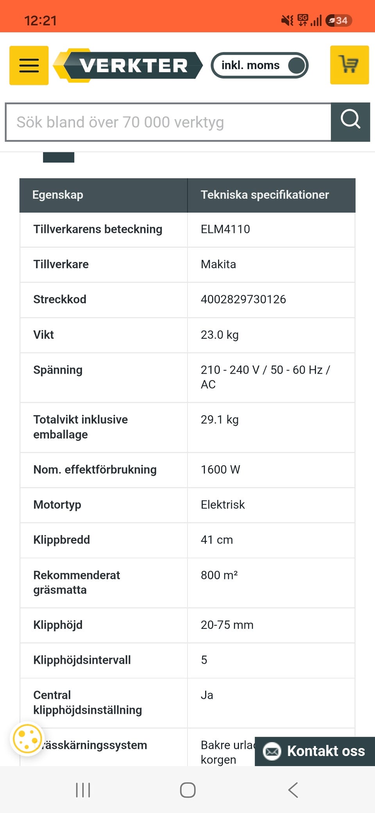Open cookie settings icon
Screen dimensions: 375x813
(x=27, y=739)
